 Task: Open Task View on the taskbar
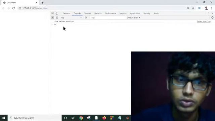73,118
